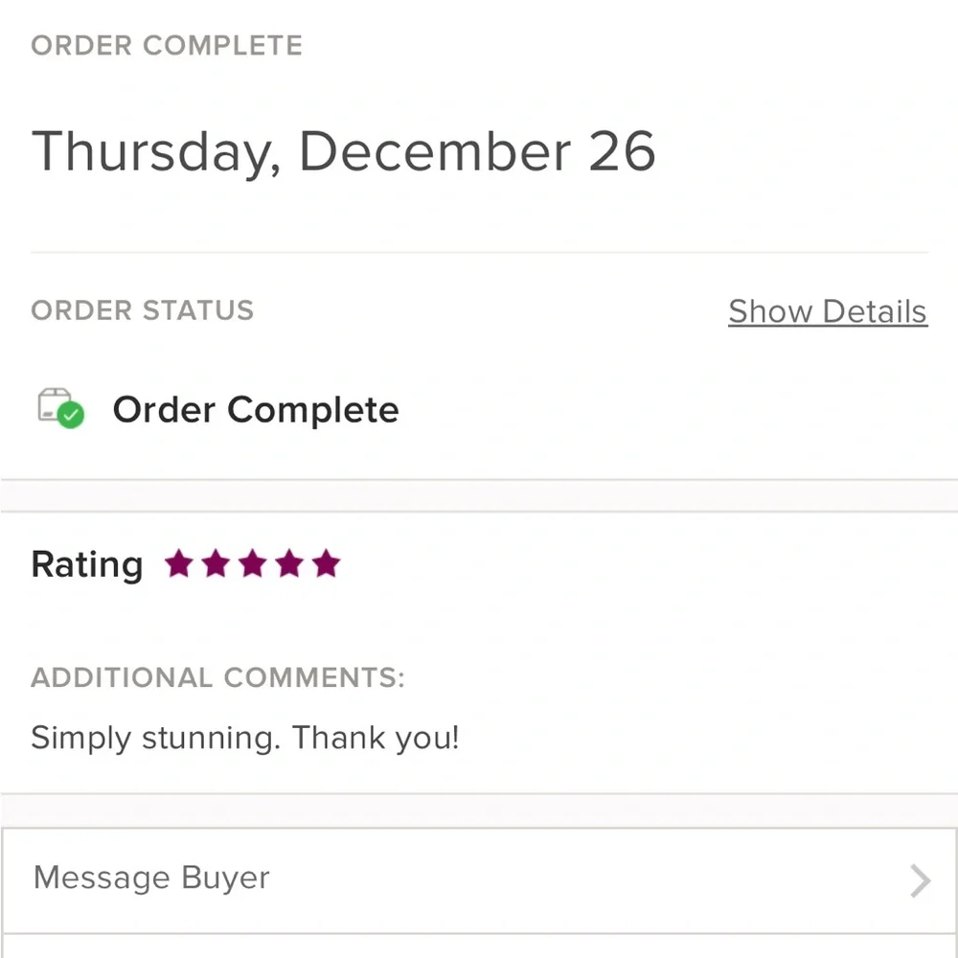Viewport: 958px width, 958px height.
Task: Click the Additional Comments label
Action: 217,678
